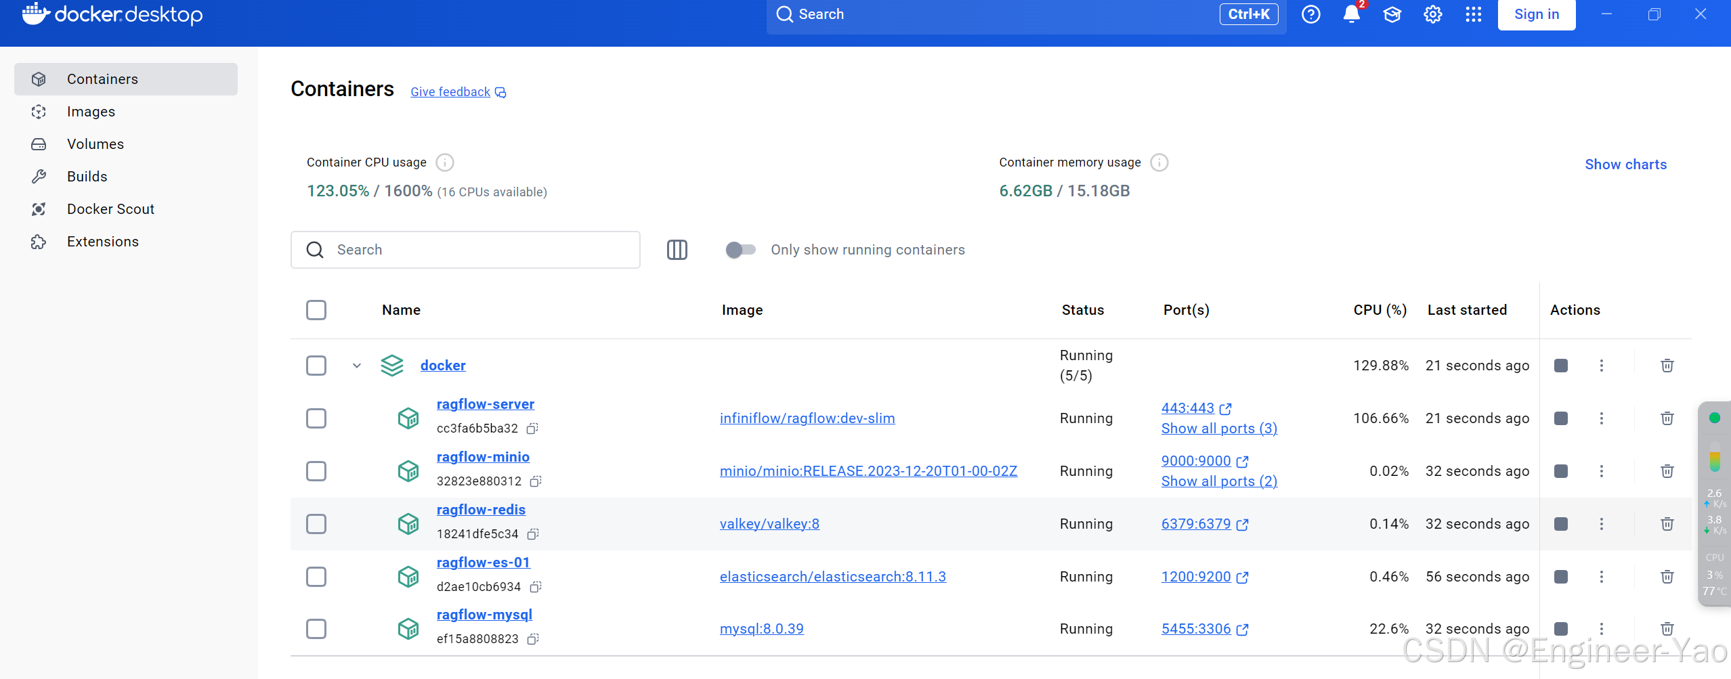Open the docker compose stack name link
Image resolution: width=1731 pixels, height=679 pixels.
tap(443, 366)
